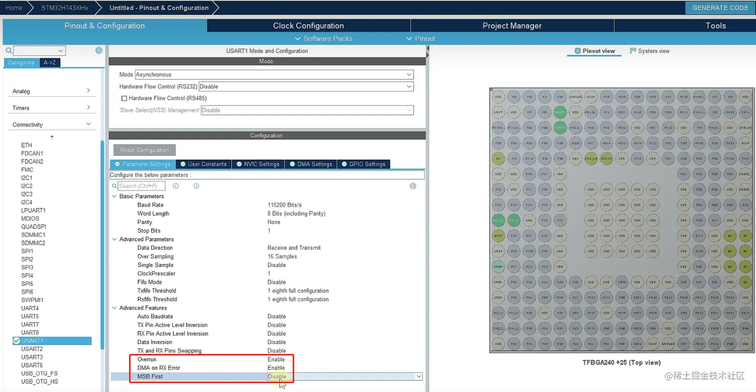Select LPUART1 in the peripheral list
The image size is (756, 392).
[33, 210]
